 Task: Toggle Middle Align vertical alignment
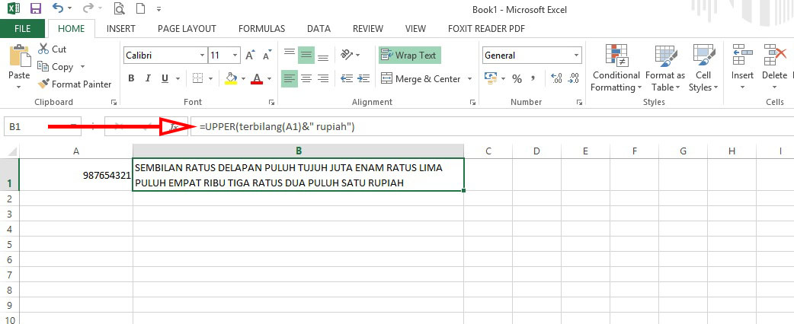306,55
